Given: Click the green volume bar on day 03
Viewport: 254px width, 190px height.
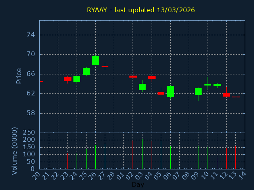Looking at the screenshot, I should point(142,154).
